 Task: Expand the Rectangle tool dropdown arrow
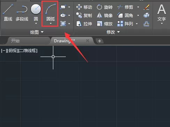click(x=69, y=7)
